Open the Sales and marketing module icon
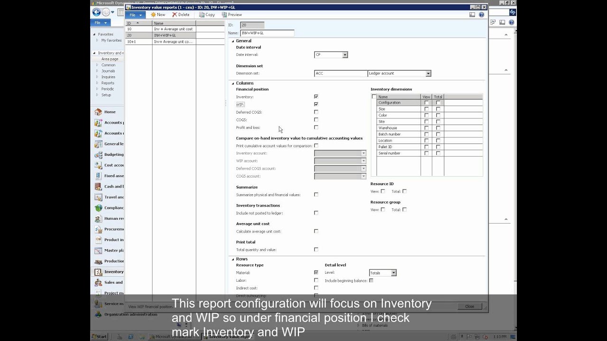The height and width of the screenshot is (341, 607). click(98, 282)
